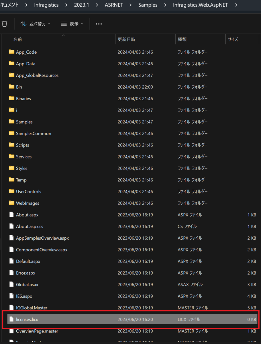The image size is (261, 344).
Task: Select the AppSamplesOverview.aspx file icon
Action: [x=11, y=238]
